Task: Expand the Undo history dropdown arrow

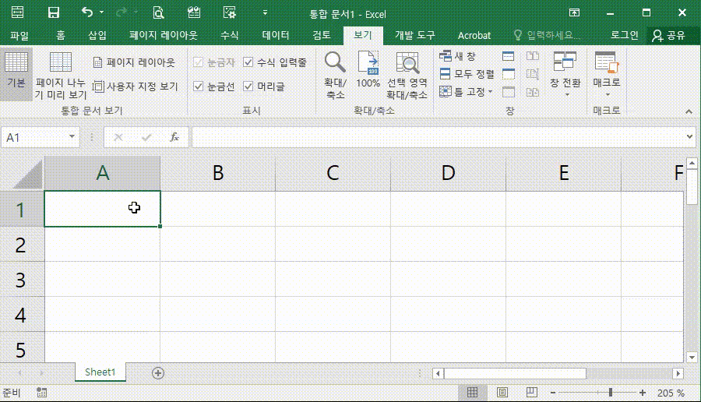Action: pos(102,12)
